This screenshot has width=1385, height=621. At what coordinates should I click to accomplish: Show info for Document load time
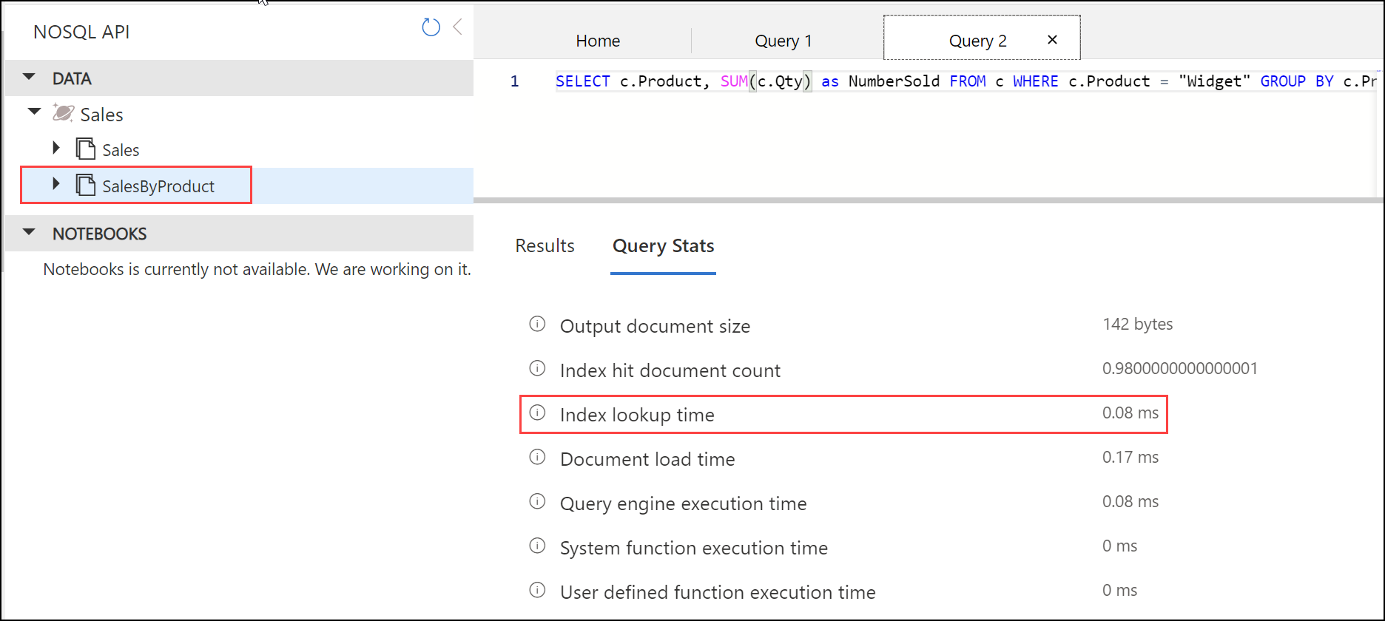(x=537, y=457)
